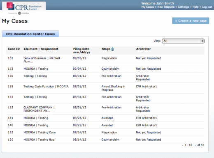Click Testing Code Function | MODRIA entry

coord(46,87)
